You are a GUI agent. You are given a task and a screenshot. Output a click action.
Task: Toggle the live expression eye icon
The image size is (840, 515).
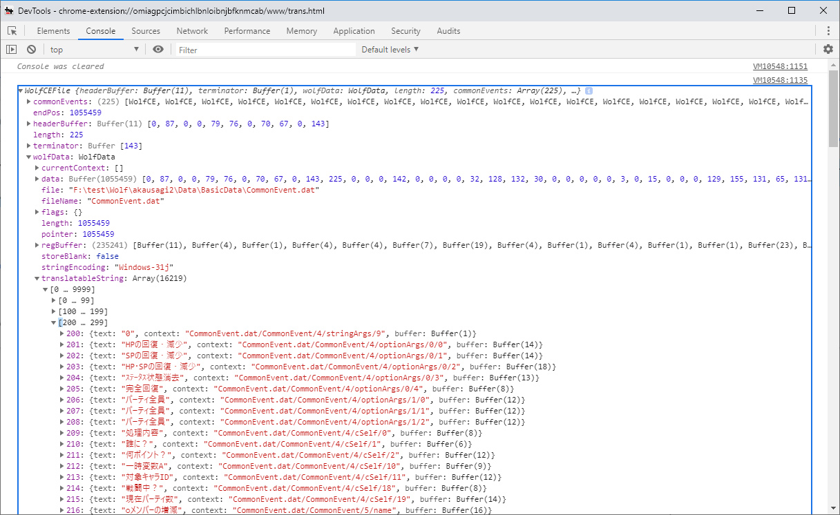click(158, 50)
